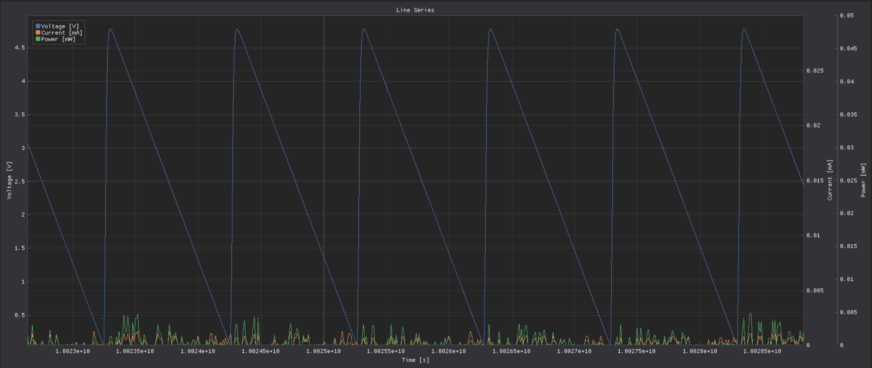Click the power axis tick '0.03'
The image size is (872, 368).
coord(847,148)
